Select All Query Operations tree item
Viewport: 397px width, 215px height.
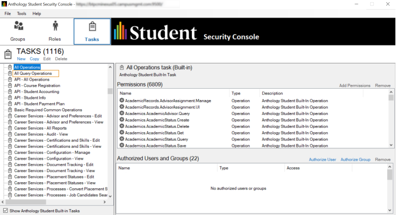coord(33,73)
